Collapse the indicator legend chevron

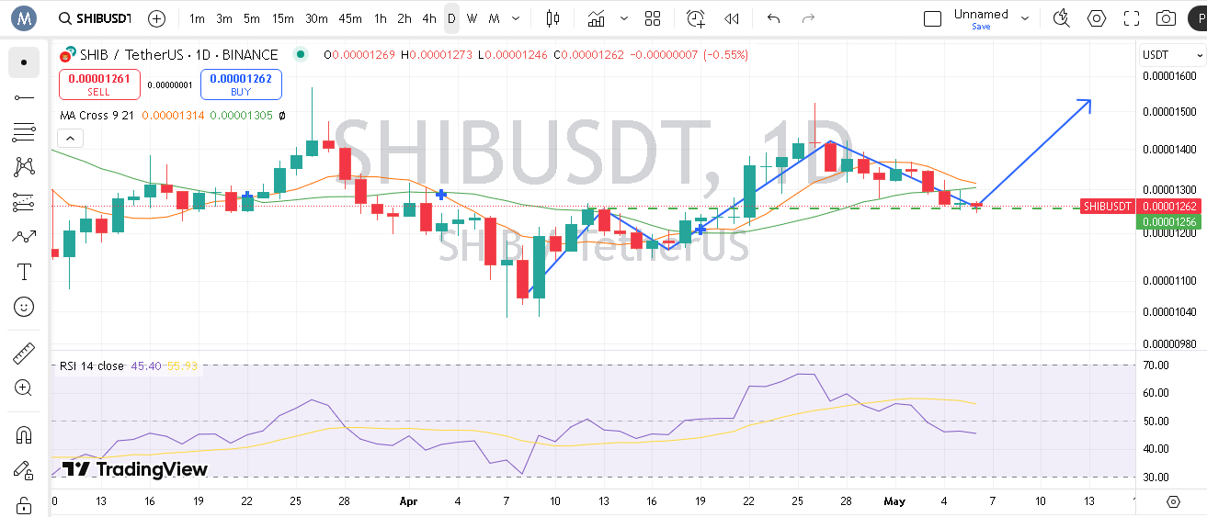(x=70, y=139)
